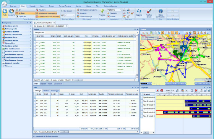This screenshot has width=214, height=139.
Task: Expand giro row 1854 in Giri table
Action: [x=37, y=101]
